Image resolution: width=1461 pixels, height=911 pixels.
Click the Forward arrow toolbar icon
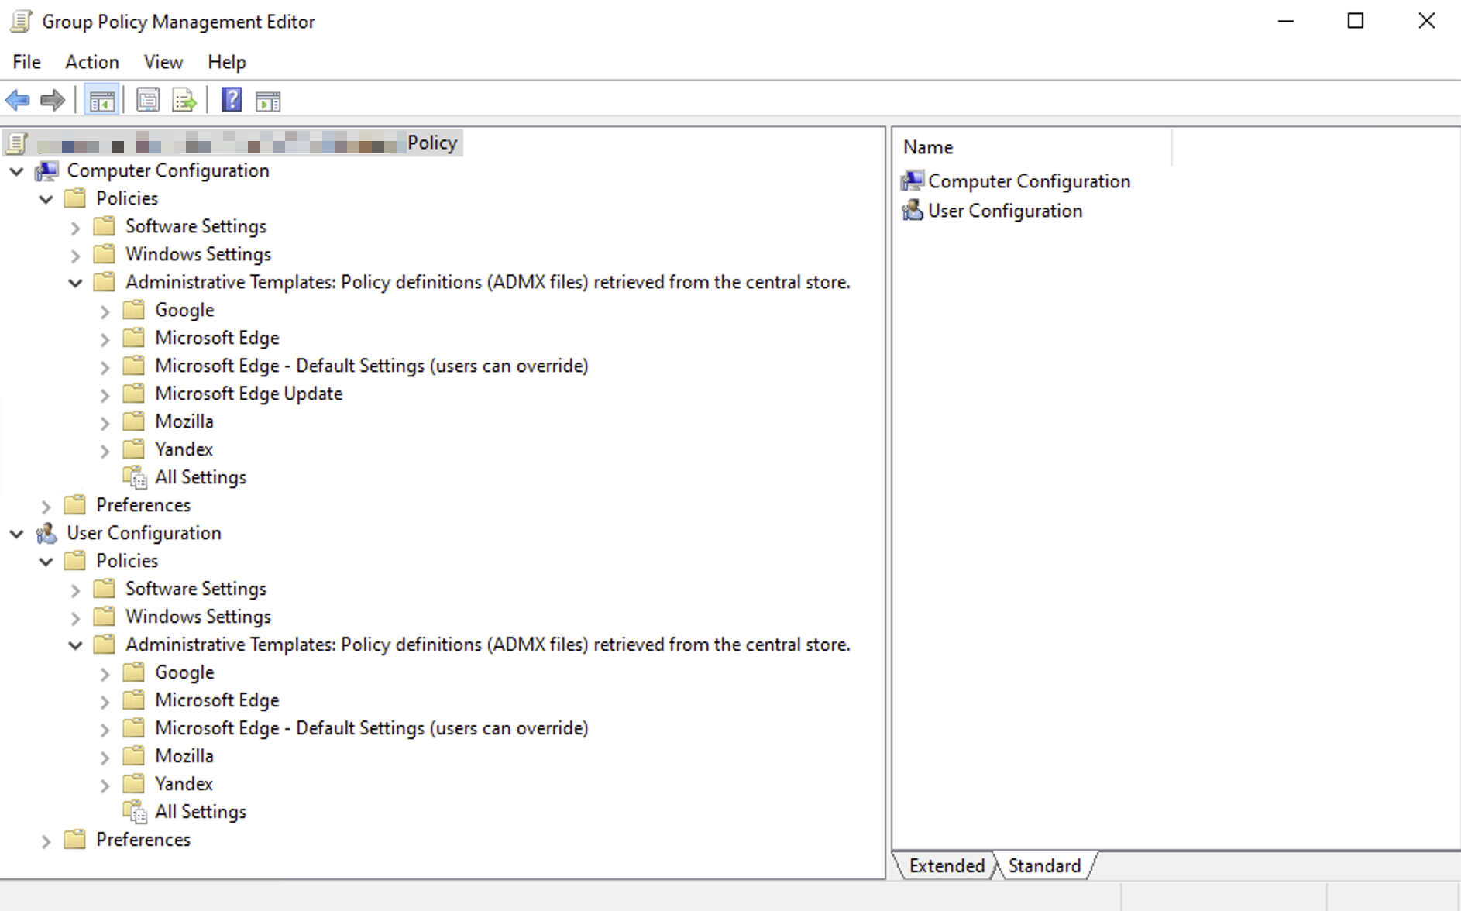tap(52, 101)
